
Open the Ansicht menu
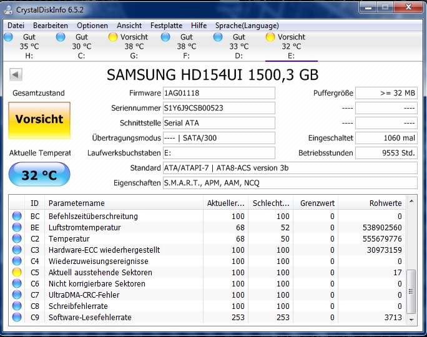[x=129, y=26]
